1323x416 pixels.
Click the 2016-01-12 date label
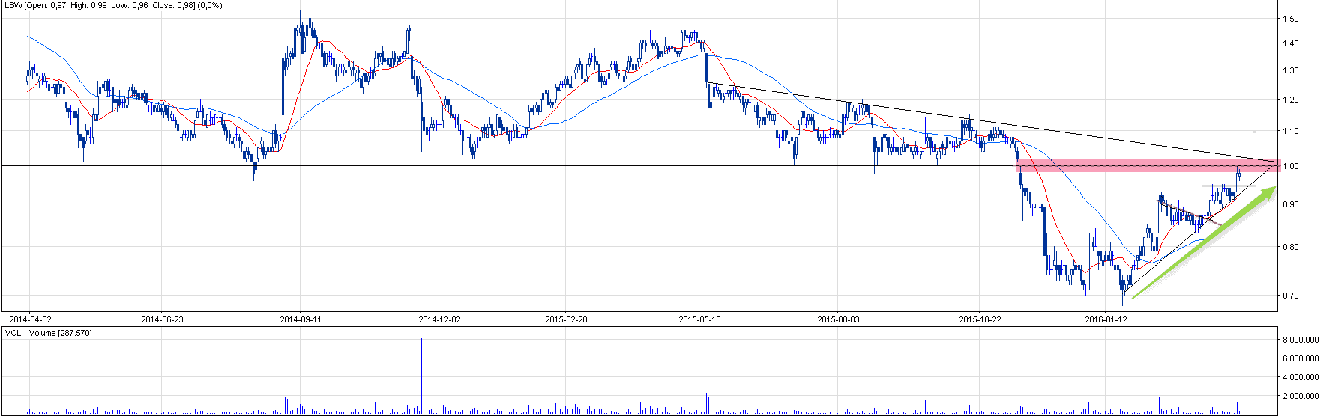click(x=1106, y=319)
